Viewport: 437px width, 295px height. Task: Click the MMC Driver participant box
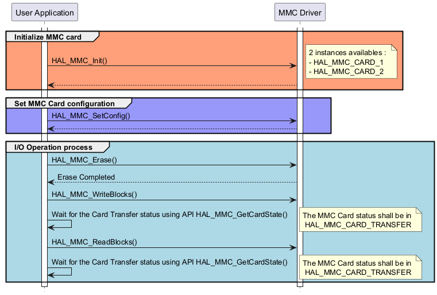(x=300, y=13)
